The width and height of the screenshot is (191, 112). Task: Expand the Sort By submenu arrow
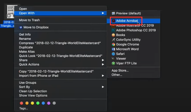103,87
